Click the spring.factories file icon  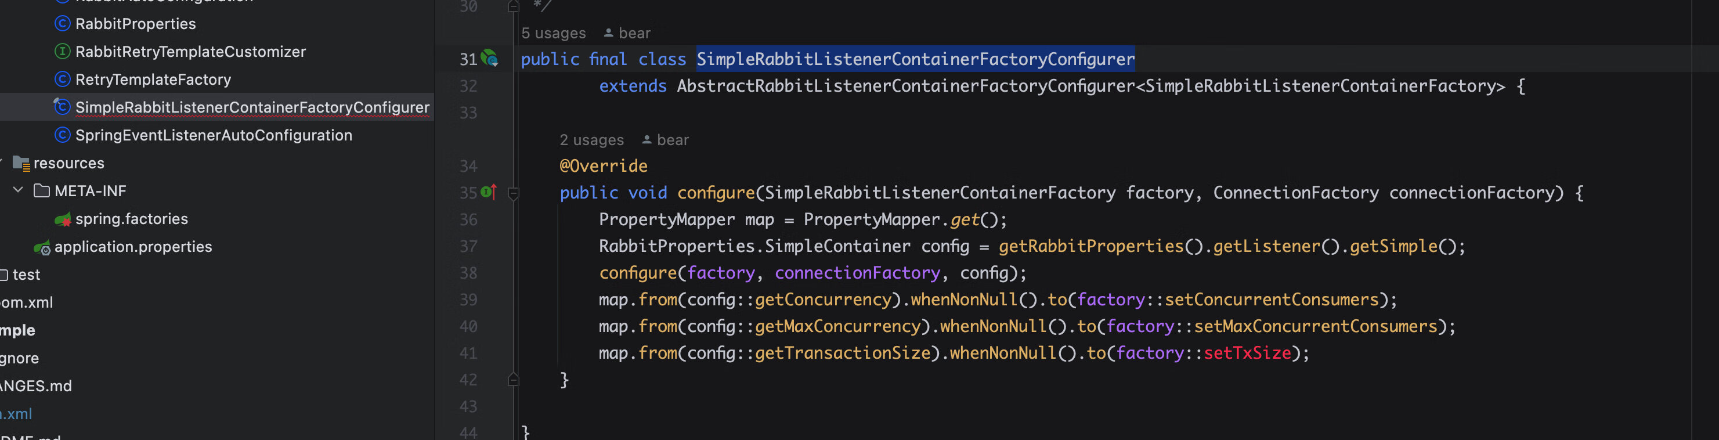click(x=63, y=219)
